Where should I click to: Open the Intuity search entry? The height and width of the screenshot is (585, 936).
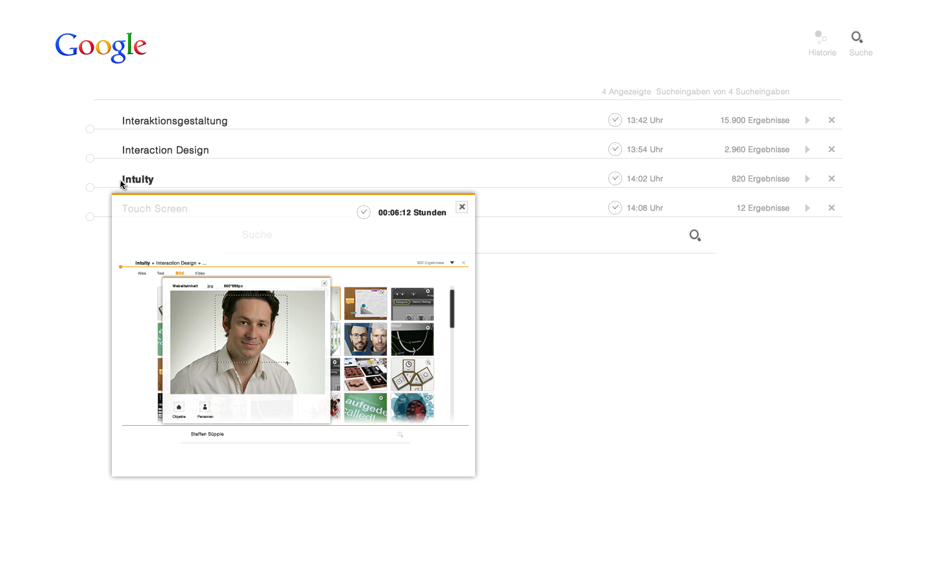138,179
